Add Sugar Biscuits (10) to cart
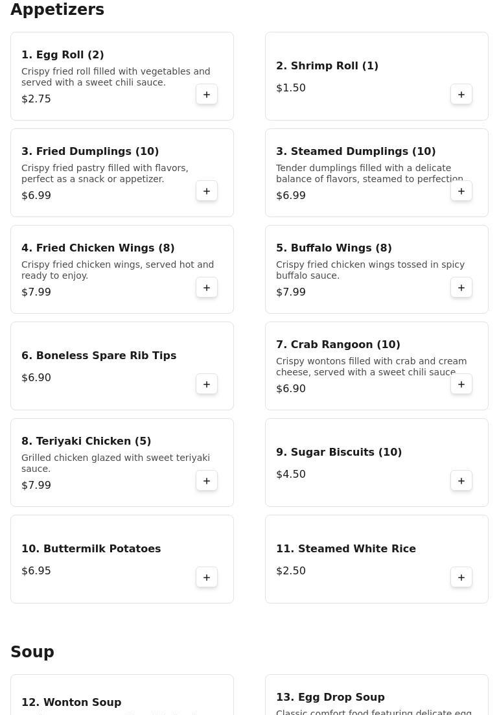Screen dimensions: 499x715 coord(461,481)
